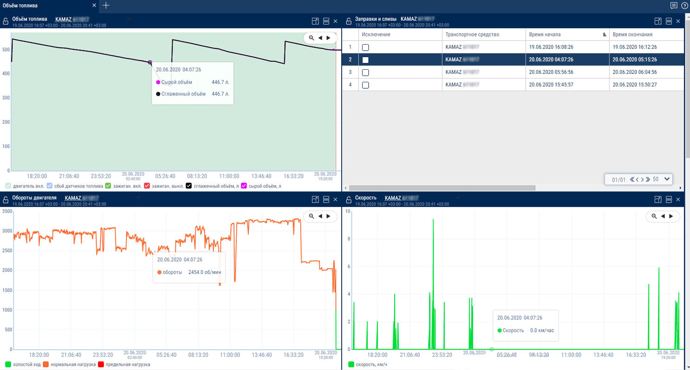Shift fuel volume chart right
The width and height of the screenshot is (690, 370).
coord(328,38)
